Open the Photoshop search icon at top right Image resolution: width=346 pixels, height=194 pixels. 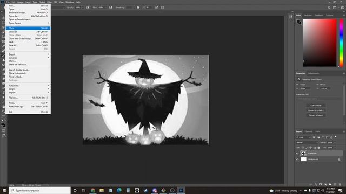point(329,8)
